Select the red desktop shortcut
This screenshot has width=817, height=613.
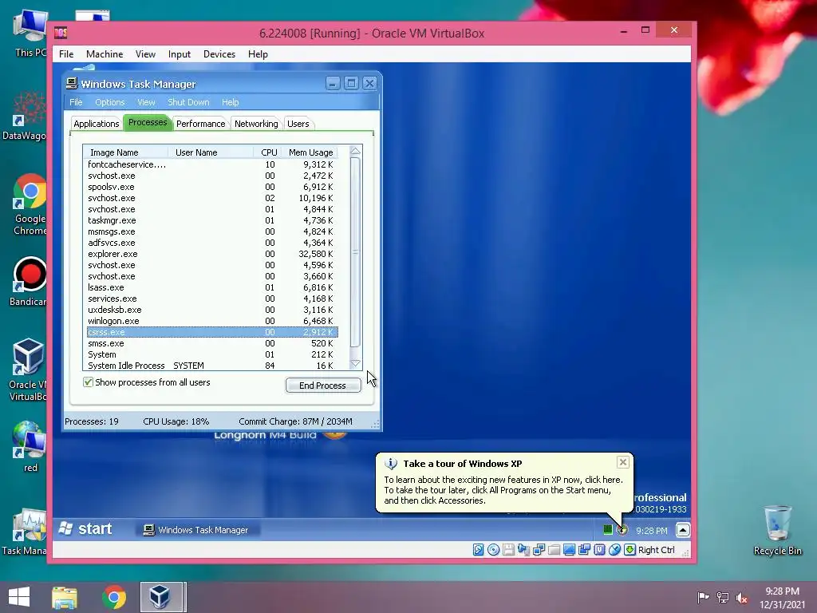tap(30, 446)
